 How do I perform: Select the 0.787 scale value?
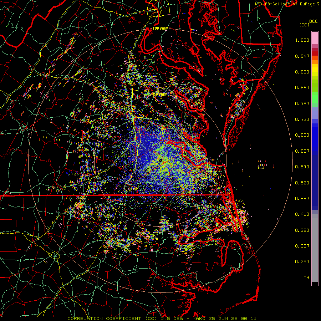302,103
